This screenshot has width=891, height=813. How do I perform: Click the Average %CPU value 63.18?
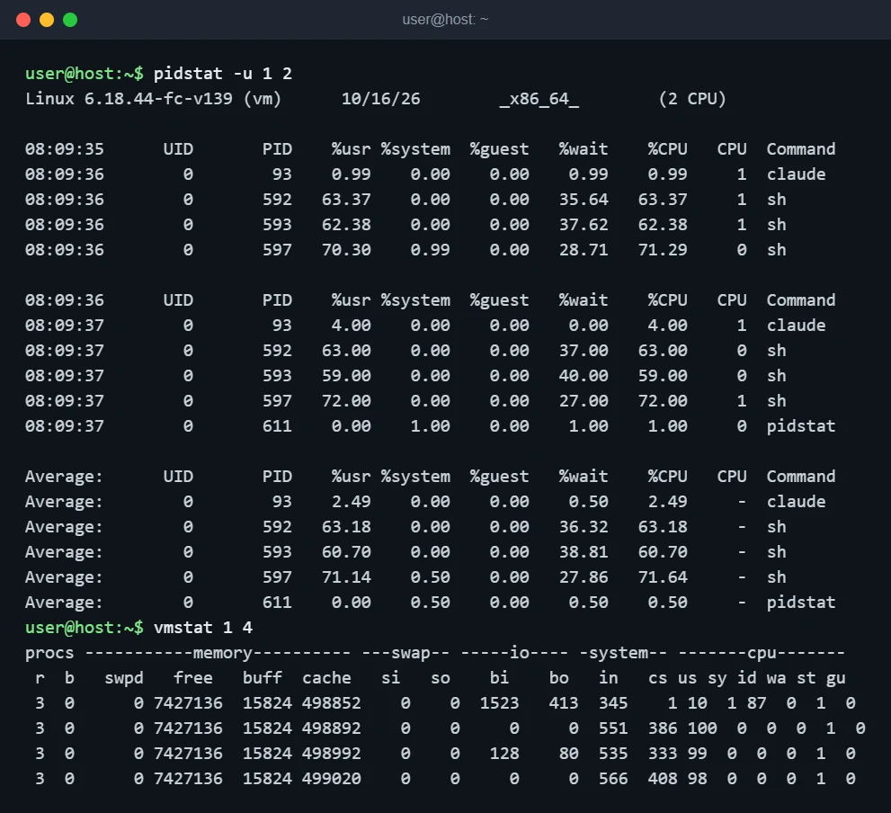pos(663,527)
